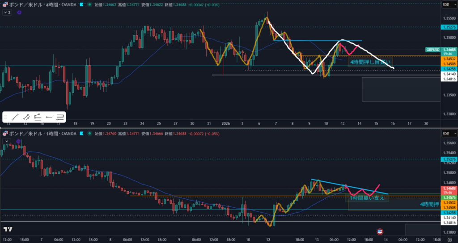Click the TradingView logo at bottom left
This screenshot has height=243, width=458.
coord(8,230)
